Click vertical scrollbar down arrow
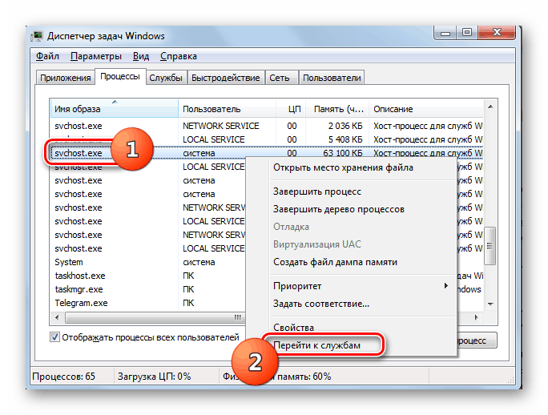The height and width of the screenshot is (415, 548). pyautogui.click(x=490, y=304)
